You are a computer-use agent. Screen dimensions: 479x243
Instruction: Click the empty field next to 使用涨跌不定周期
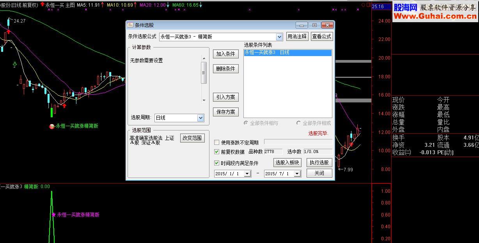[x=298, y=142]
